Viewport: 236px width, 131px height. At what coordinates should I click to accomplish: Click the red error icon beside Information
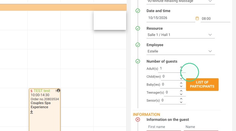(138, 119)
